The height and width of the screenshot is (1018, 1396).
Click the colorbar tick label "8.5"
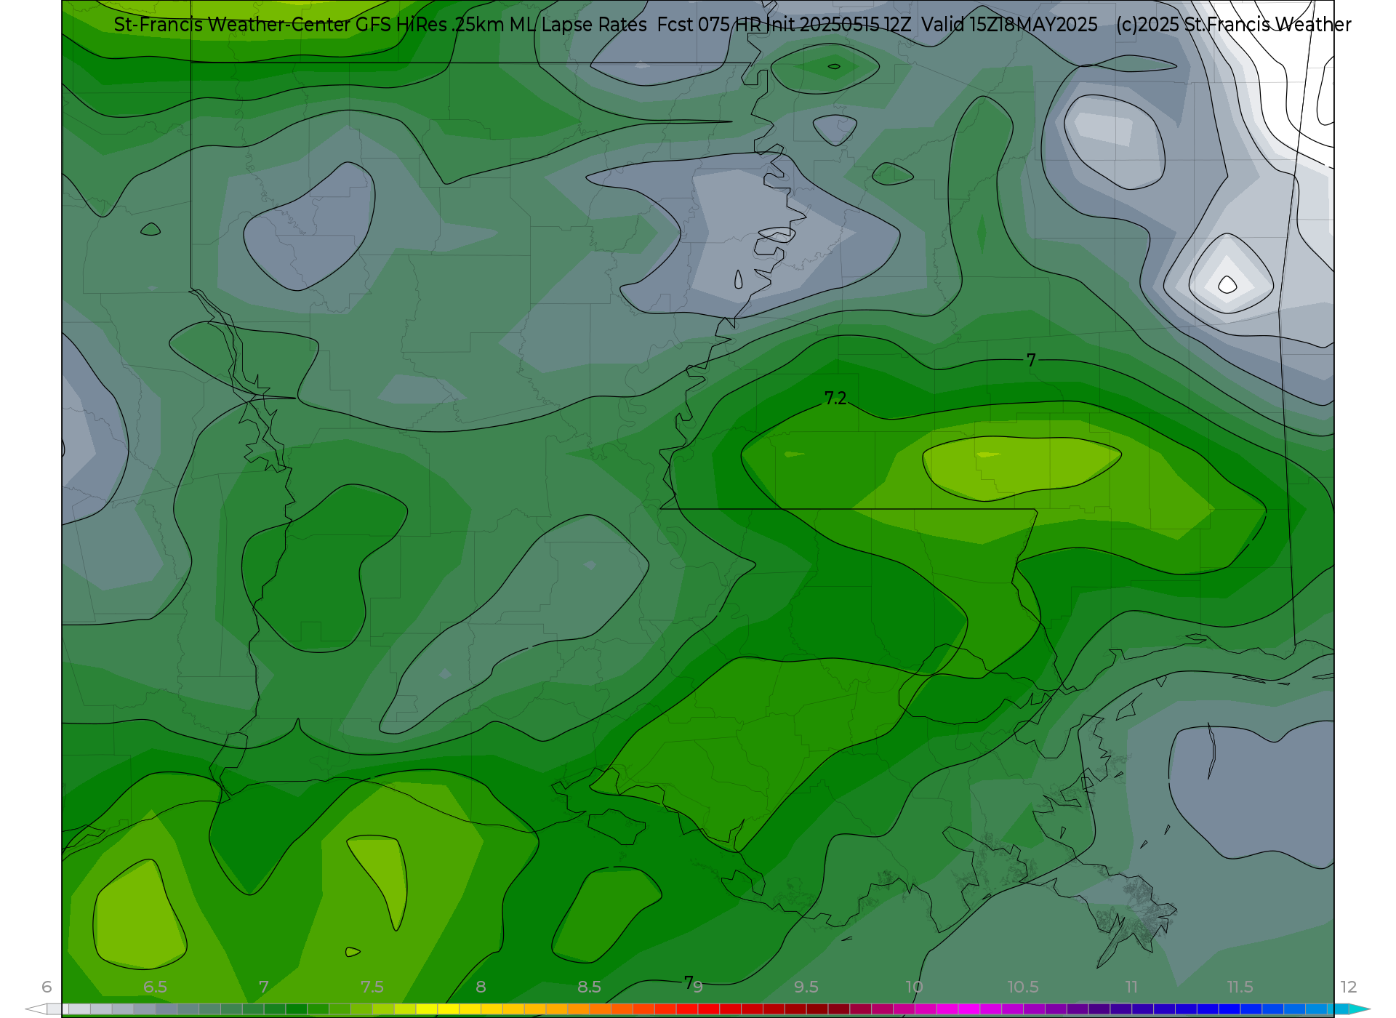589,987
